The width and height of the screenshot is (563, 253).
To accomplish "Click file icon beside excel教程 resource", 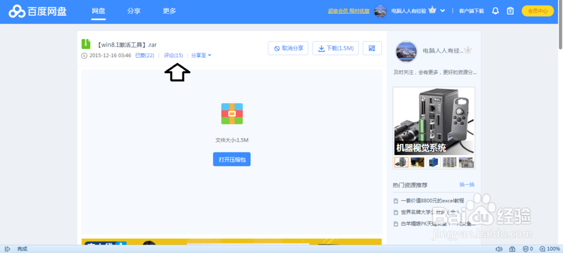I will coord(396,201).
